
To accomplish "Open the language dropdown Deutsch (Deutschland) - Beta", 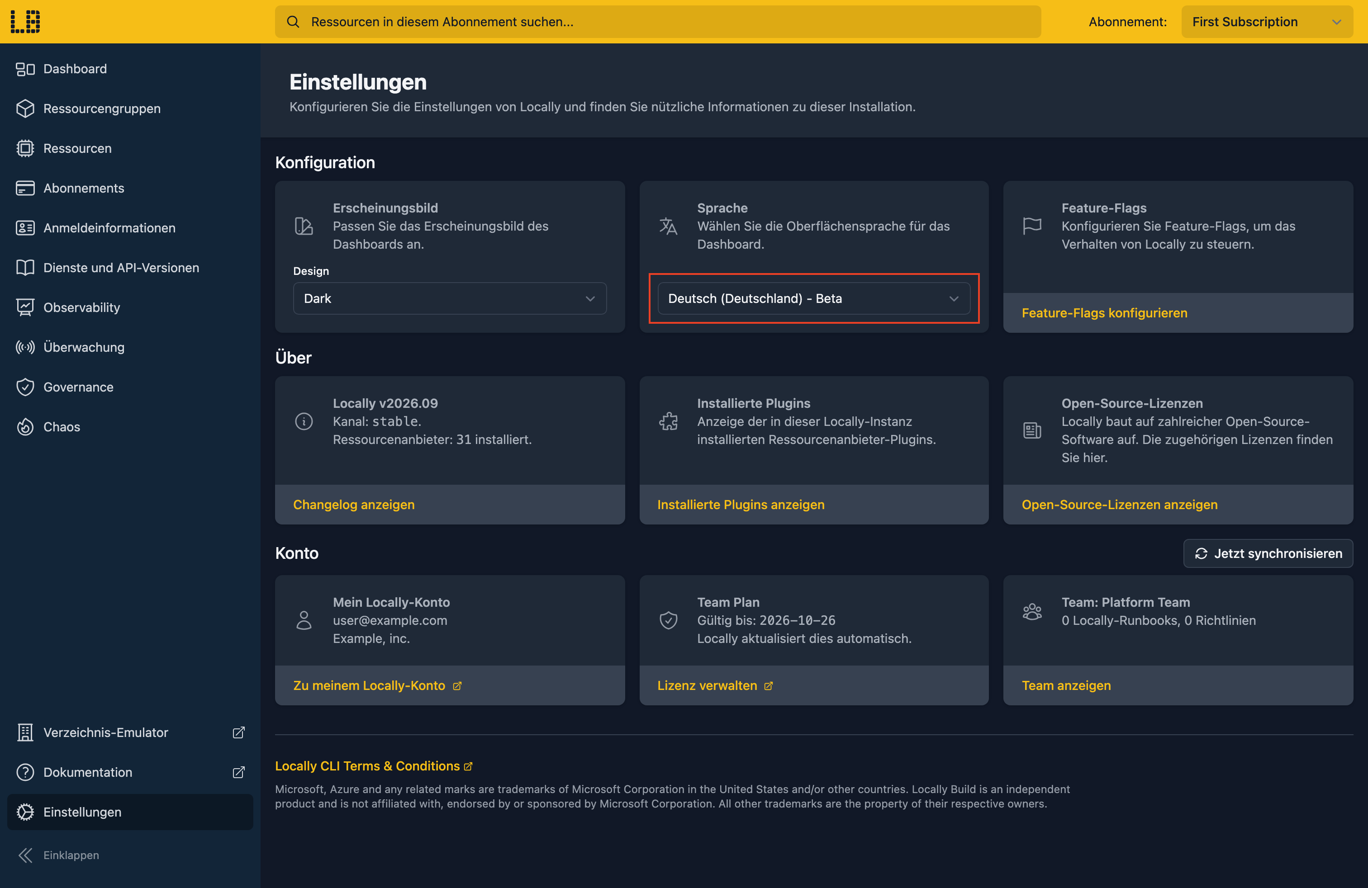I will tap(813, 298).
